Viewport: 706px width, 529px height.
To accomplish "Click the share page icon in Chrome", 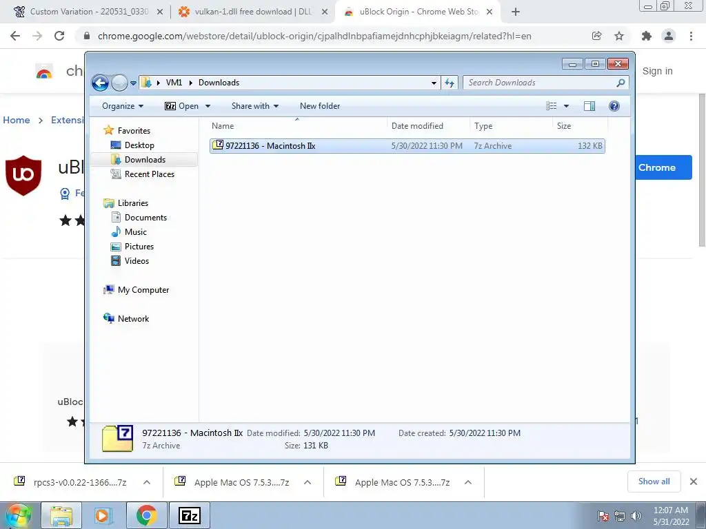I will click(x=596, y=36).
